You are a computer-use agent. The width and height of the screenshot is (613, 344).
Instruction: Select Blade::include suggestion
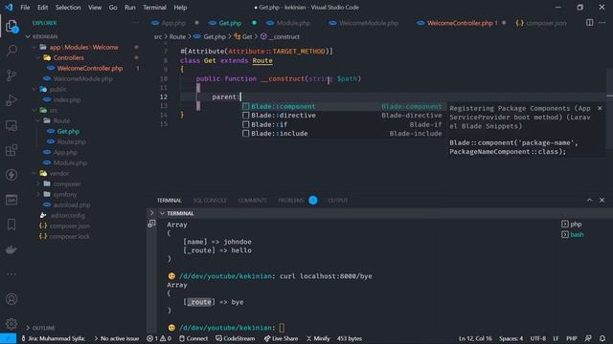[342, 134]
